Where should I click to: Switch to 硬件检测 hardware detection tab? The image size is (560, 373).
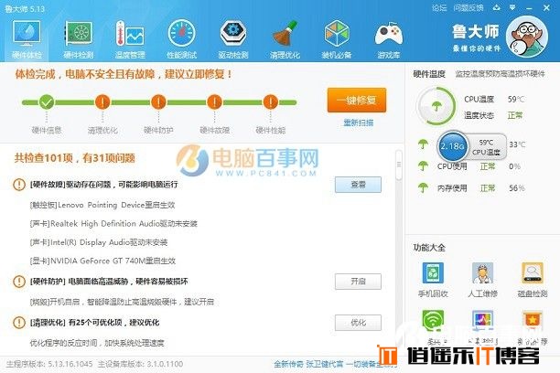tap(78, 39)
